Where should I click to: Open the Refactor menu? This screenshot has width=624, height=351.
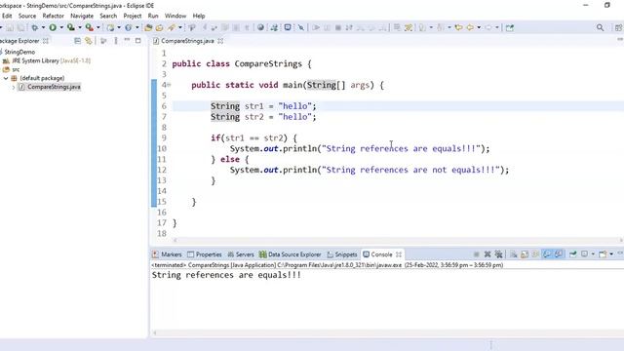point(53,16)
